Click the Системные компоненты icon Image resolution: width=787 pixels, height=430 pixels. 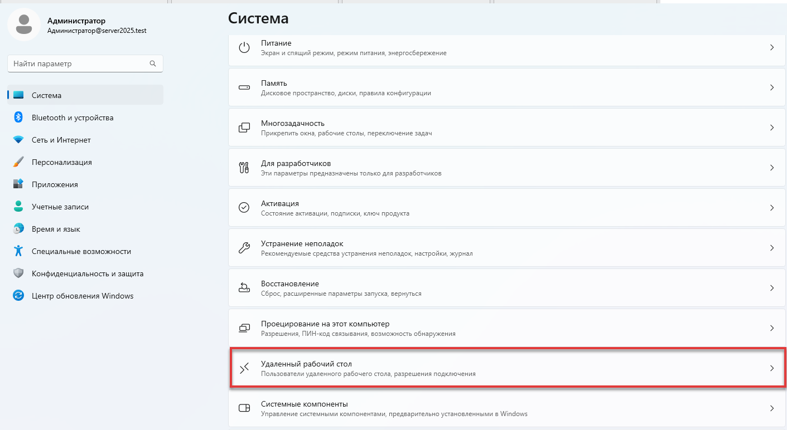(244, 408)
